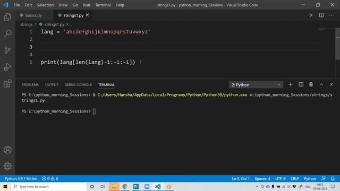Open the Run menu
The width and height of the screenshot is (340, 191).
pyautogui.click(x=86, y=5)
